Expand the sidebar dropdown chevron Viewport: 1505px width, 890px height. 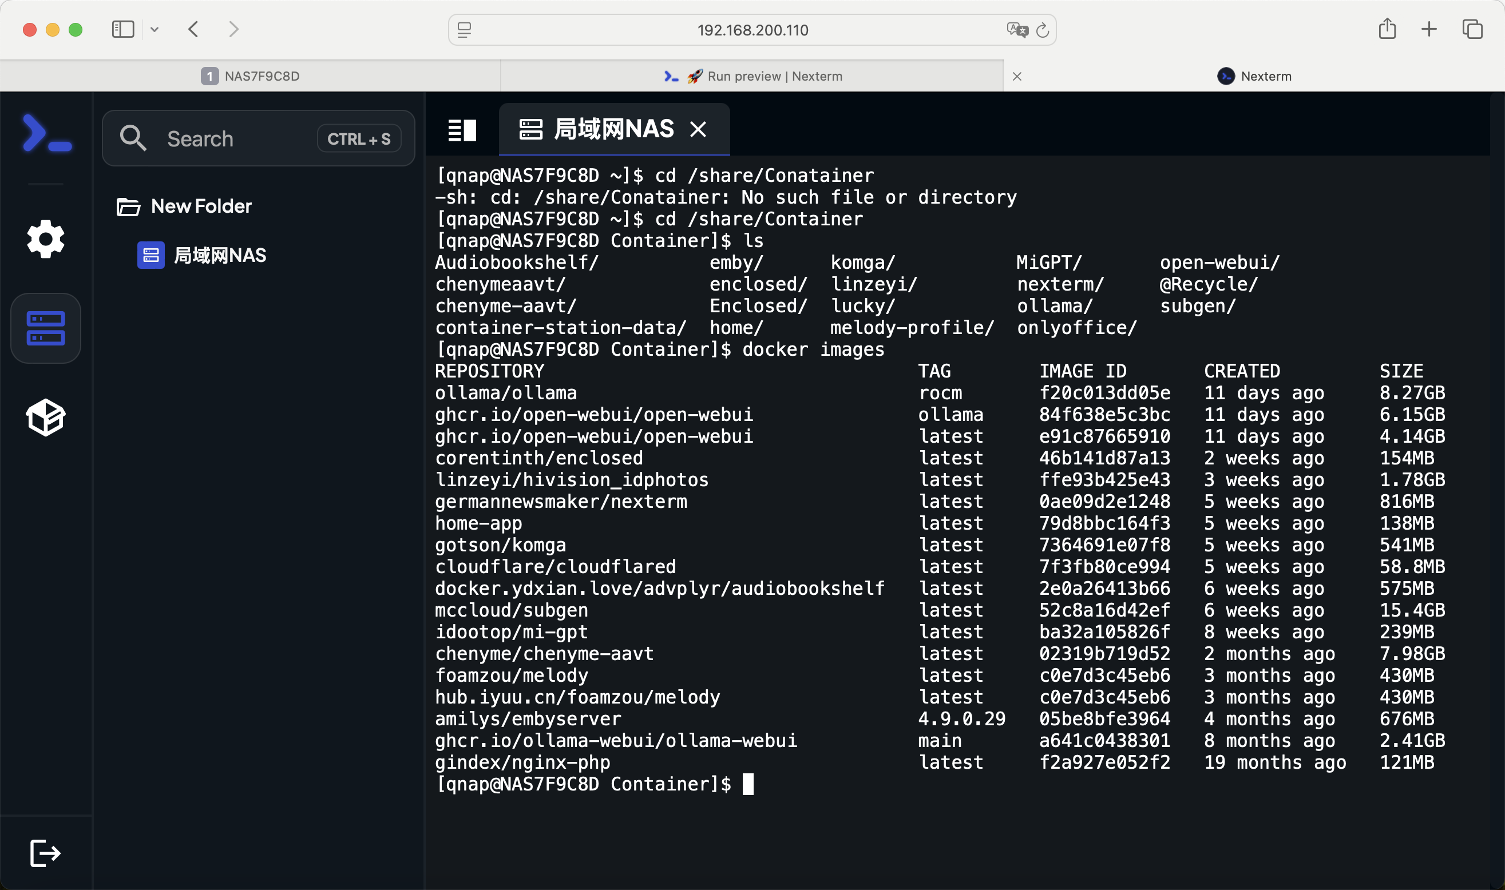coord(154,29)
